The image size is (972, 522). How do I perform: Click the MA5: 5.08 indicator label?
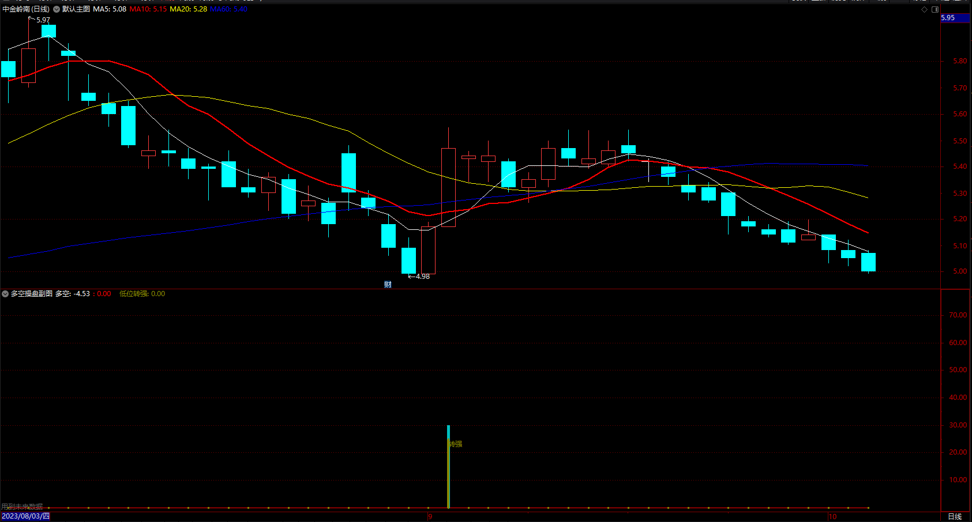pos(110,9)
